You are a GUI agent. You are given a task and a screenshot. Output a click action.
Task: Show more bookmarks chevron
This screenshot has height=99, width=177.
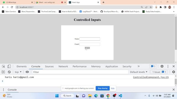(174, 12)
